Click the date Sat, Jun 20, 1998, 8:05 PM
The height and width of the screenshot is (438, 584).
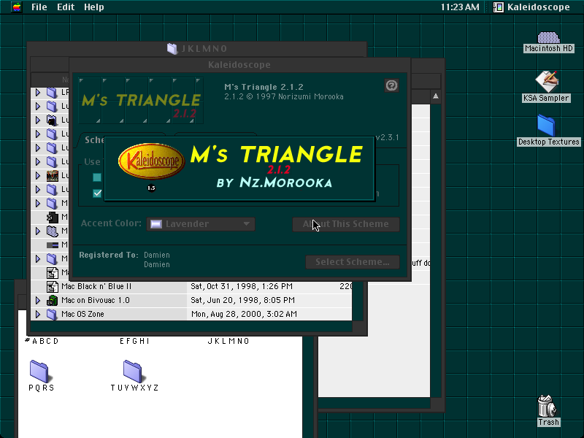tap(243, 300)
